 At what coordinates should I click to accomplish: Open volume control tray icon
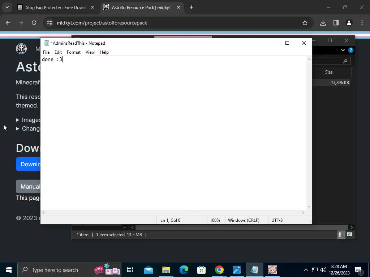[x=323, y=270]
